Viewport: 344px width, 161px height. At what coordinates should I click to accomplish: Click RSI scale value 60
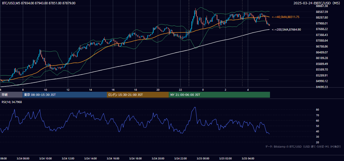[x=318, y=120]
